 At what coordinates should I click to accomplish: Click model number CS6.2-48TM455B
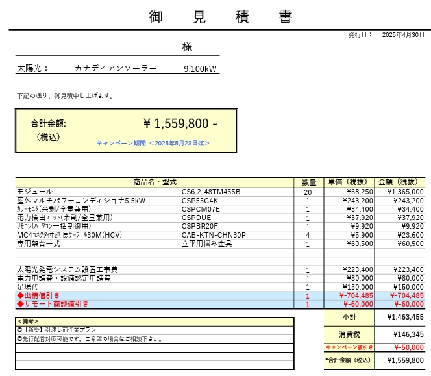211,192
